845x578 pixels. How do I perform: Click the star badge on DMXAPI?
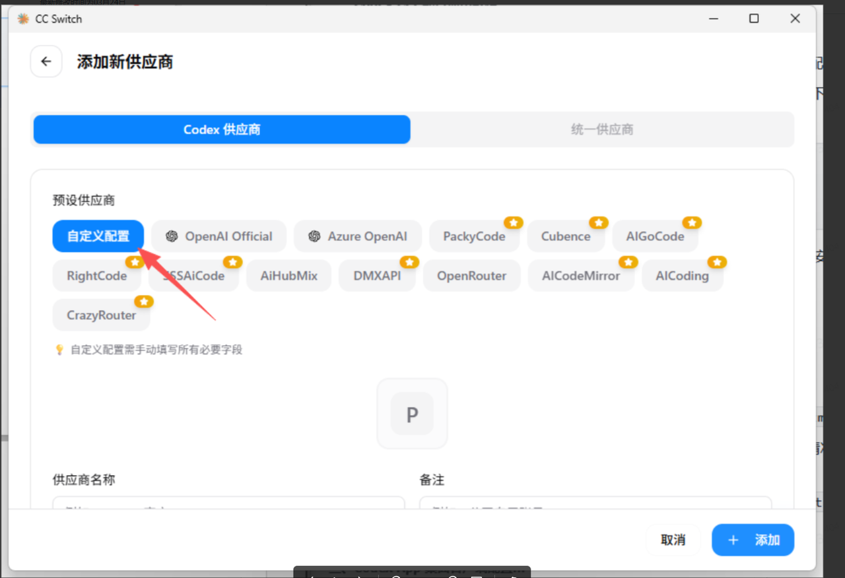(x=409, y=262)
